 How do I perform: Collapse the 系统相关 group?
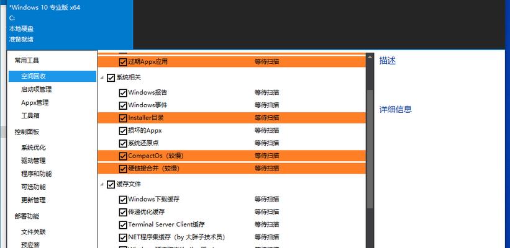(x=102, y=77)
